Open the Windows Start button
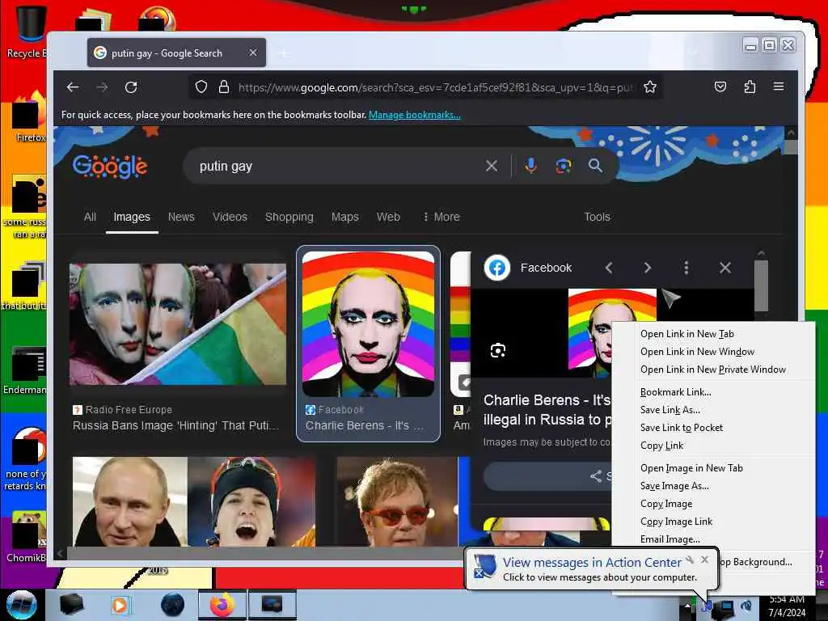Image resolution: width=828 pixels, height=621 pixels. (x=21, y=604)
